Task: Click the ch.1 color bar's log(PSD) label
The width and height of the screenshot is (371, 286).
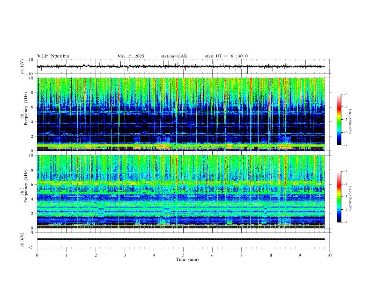Action: 350,122
